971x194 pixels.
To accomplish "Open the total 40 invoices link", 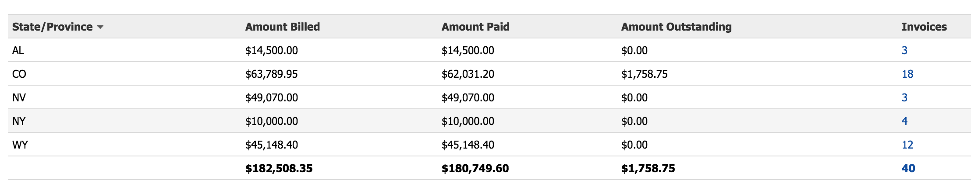I will [908, 168].
